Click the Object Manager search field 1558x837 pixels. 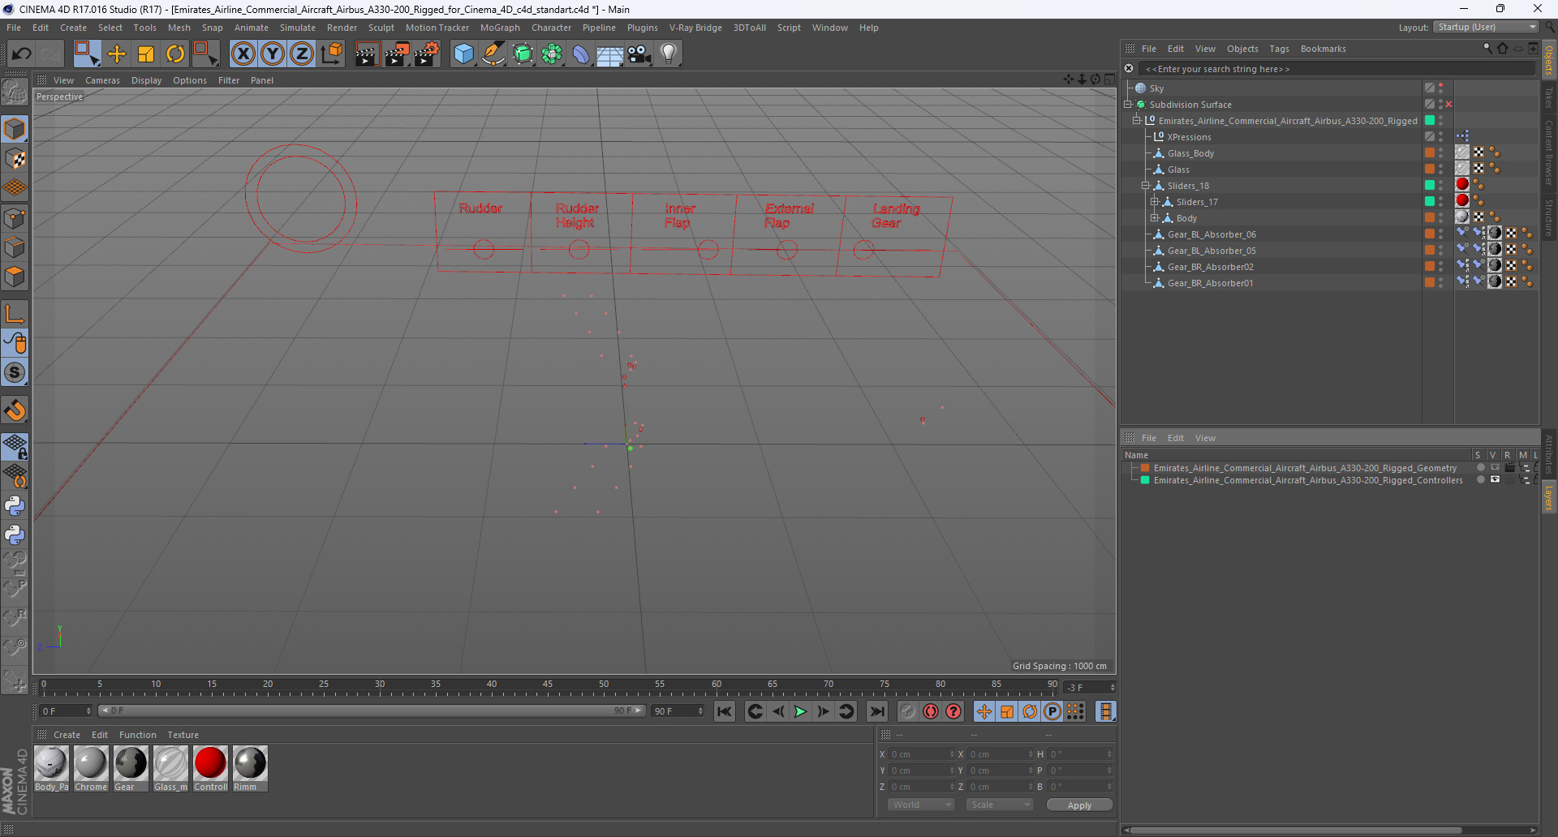[x=1337, y=69]
